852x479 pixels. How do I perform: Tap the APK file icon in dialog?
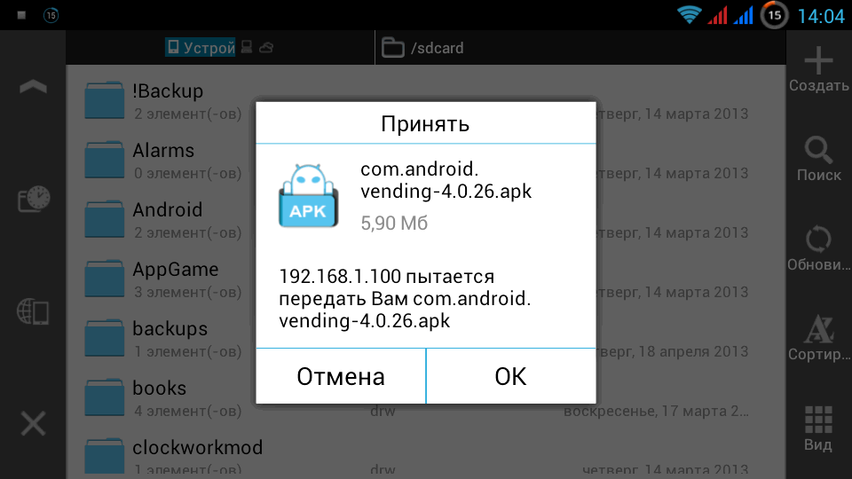tap(308, 195)
